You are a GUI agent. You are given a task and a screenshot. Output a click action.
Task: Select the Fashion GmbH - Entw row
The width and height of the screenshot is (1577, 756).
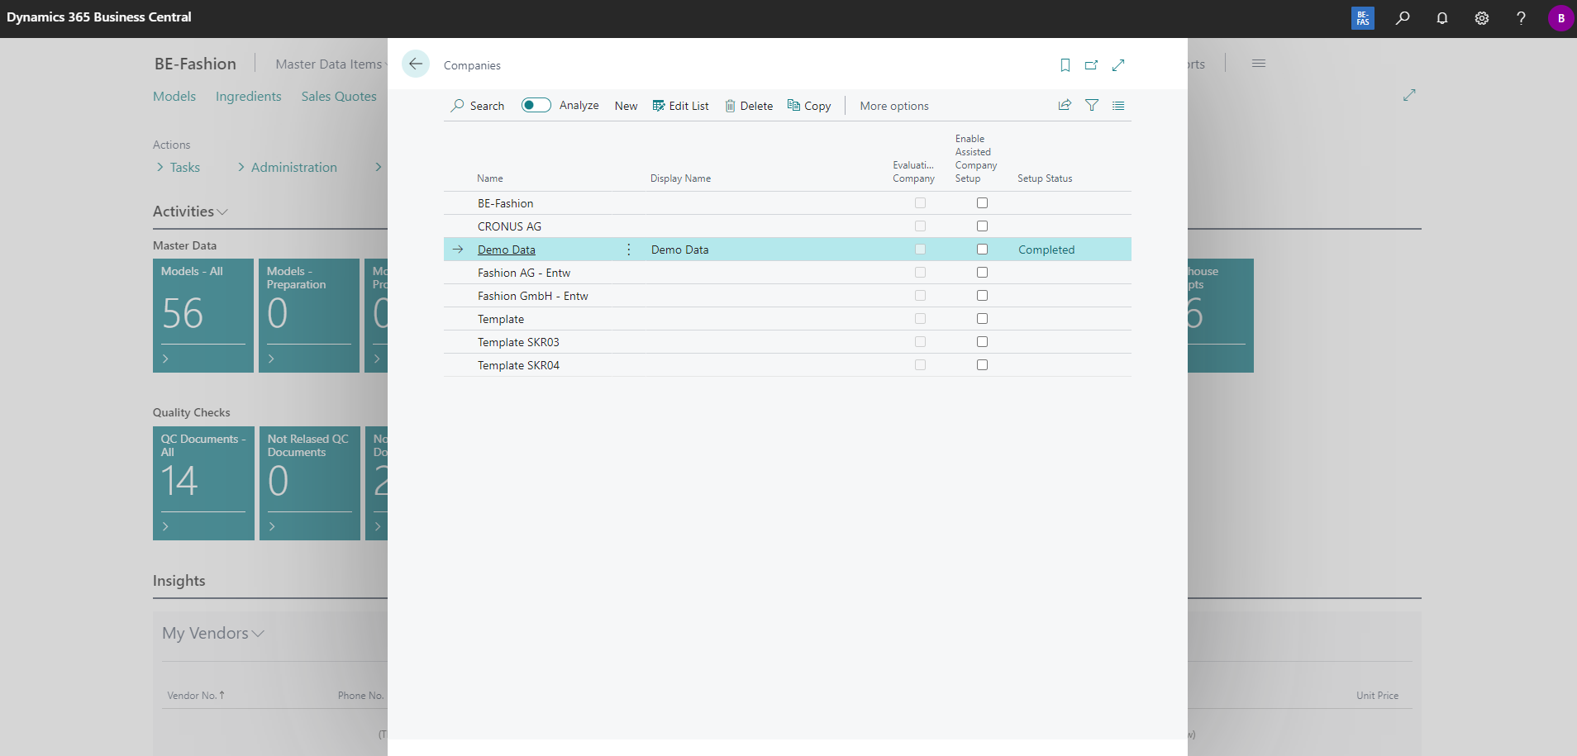coord(532,296)
